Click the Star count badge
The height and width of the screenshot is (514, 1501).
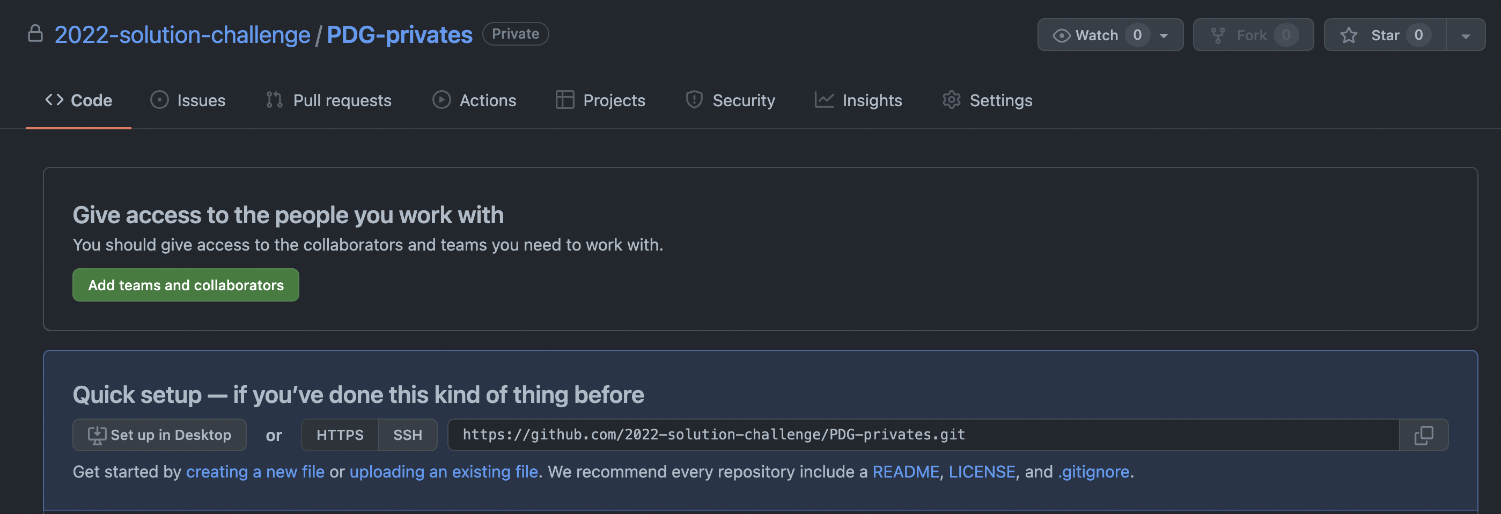[1418, 35]
